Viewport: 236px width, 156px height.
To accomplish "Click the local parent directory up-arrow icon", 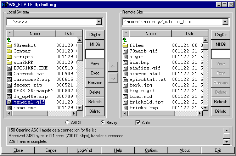I will (x=9, y=40).
